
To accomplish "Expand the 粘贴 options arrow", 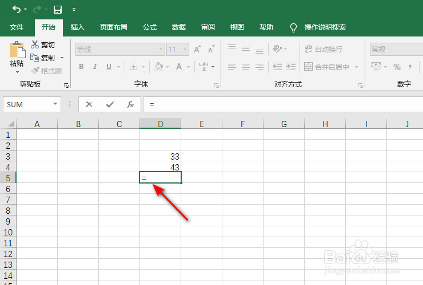I will pyautogui.click(x=17, y=72).
